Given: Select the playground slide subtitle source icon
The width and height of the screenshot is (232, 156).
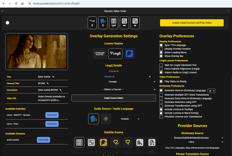Looking at the screenshot, I should [x=140, y=143].
